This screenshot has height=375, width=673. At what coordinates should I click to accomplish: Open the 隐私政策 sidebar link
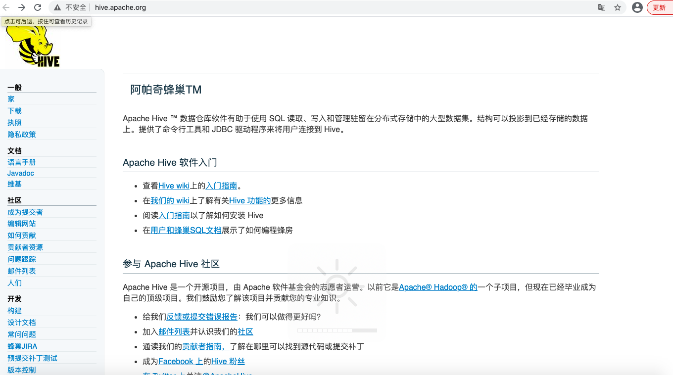tap(21, 134)
